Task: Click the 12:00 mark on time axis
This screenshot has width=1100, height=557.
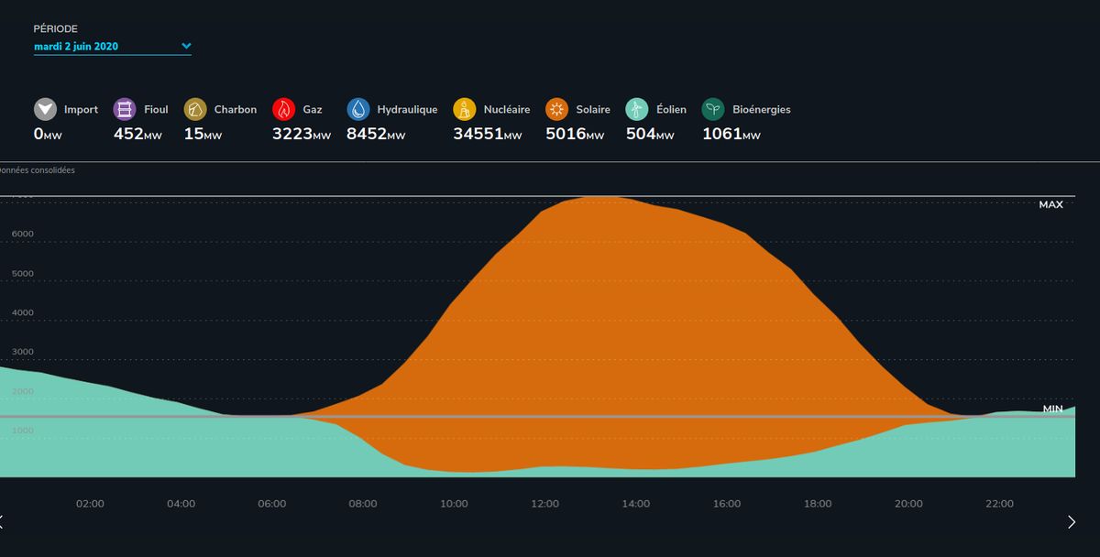Action: click(544, 504)
